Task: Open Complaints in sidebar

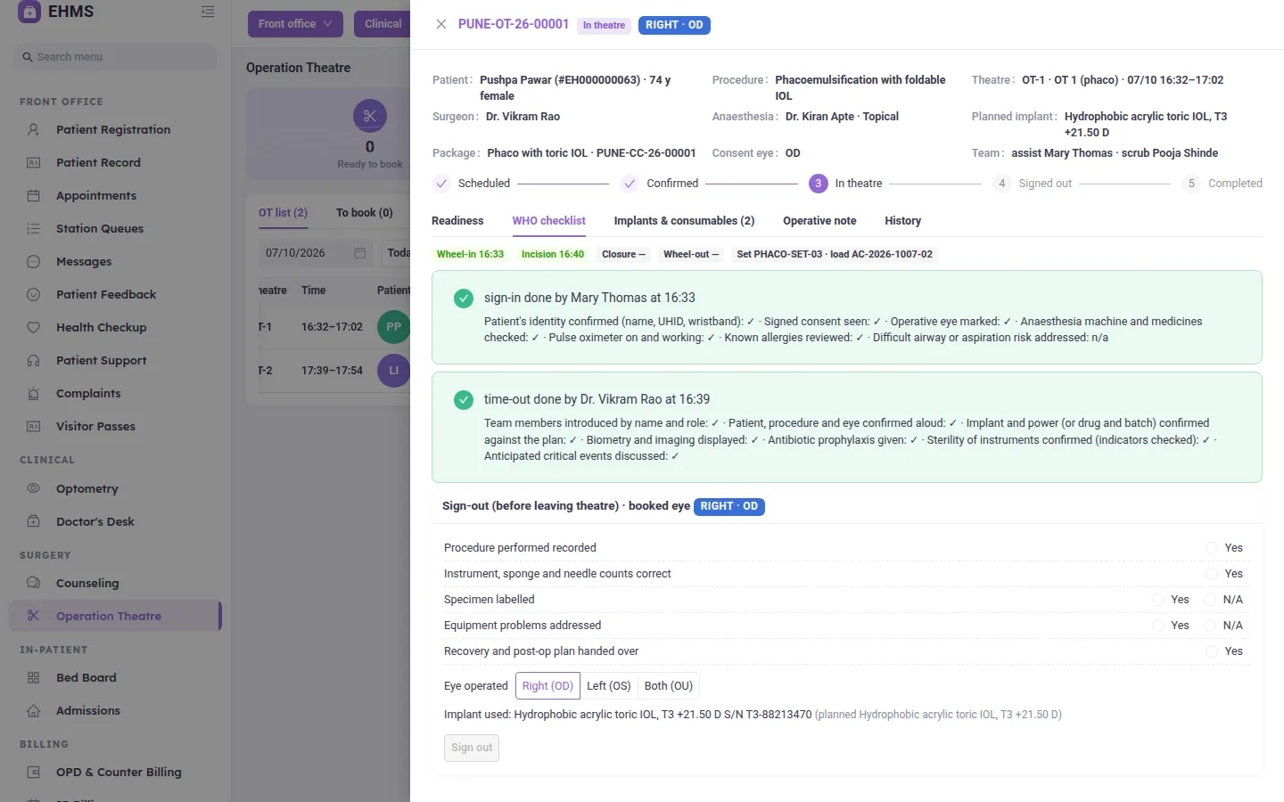Action: [88, 393]
